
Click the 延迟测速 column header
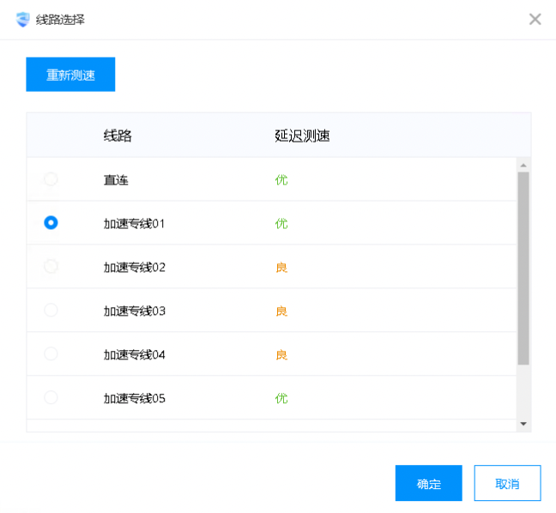302,136
